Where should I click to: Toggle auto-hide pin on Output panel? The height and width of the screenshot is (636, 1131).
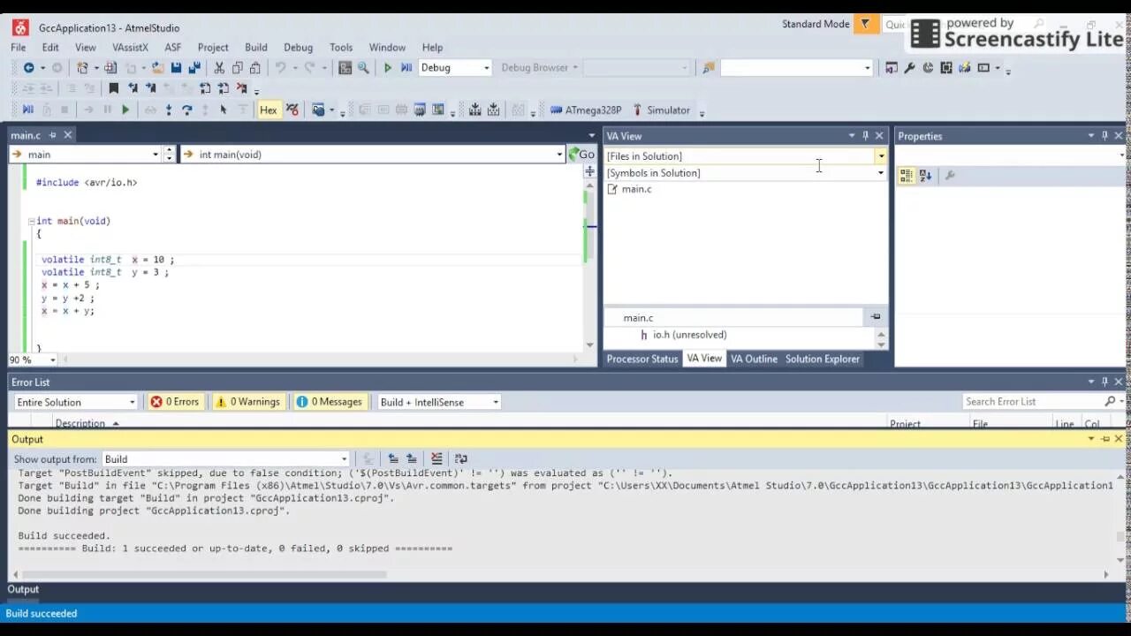click(1104, 439)
